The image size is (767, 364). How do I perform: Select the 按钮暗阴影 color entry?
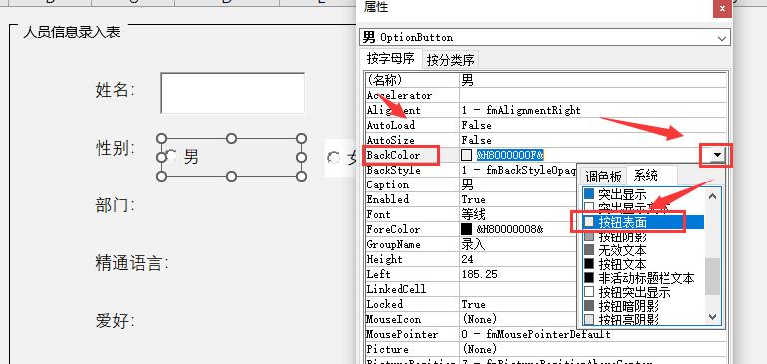tap(643, 307)
